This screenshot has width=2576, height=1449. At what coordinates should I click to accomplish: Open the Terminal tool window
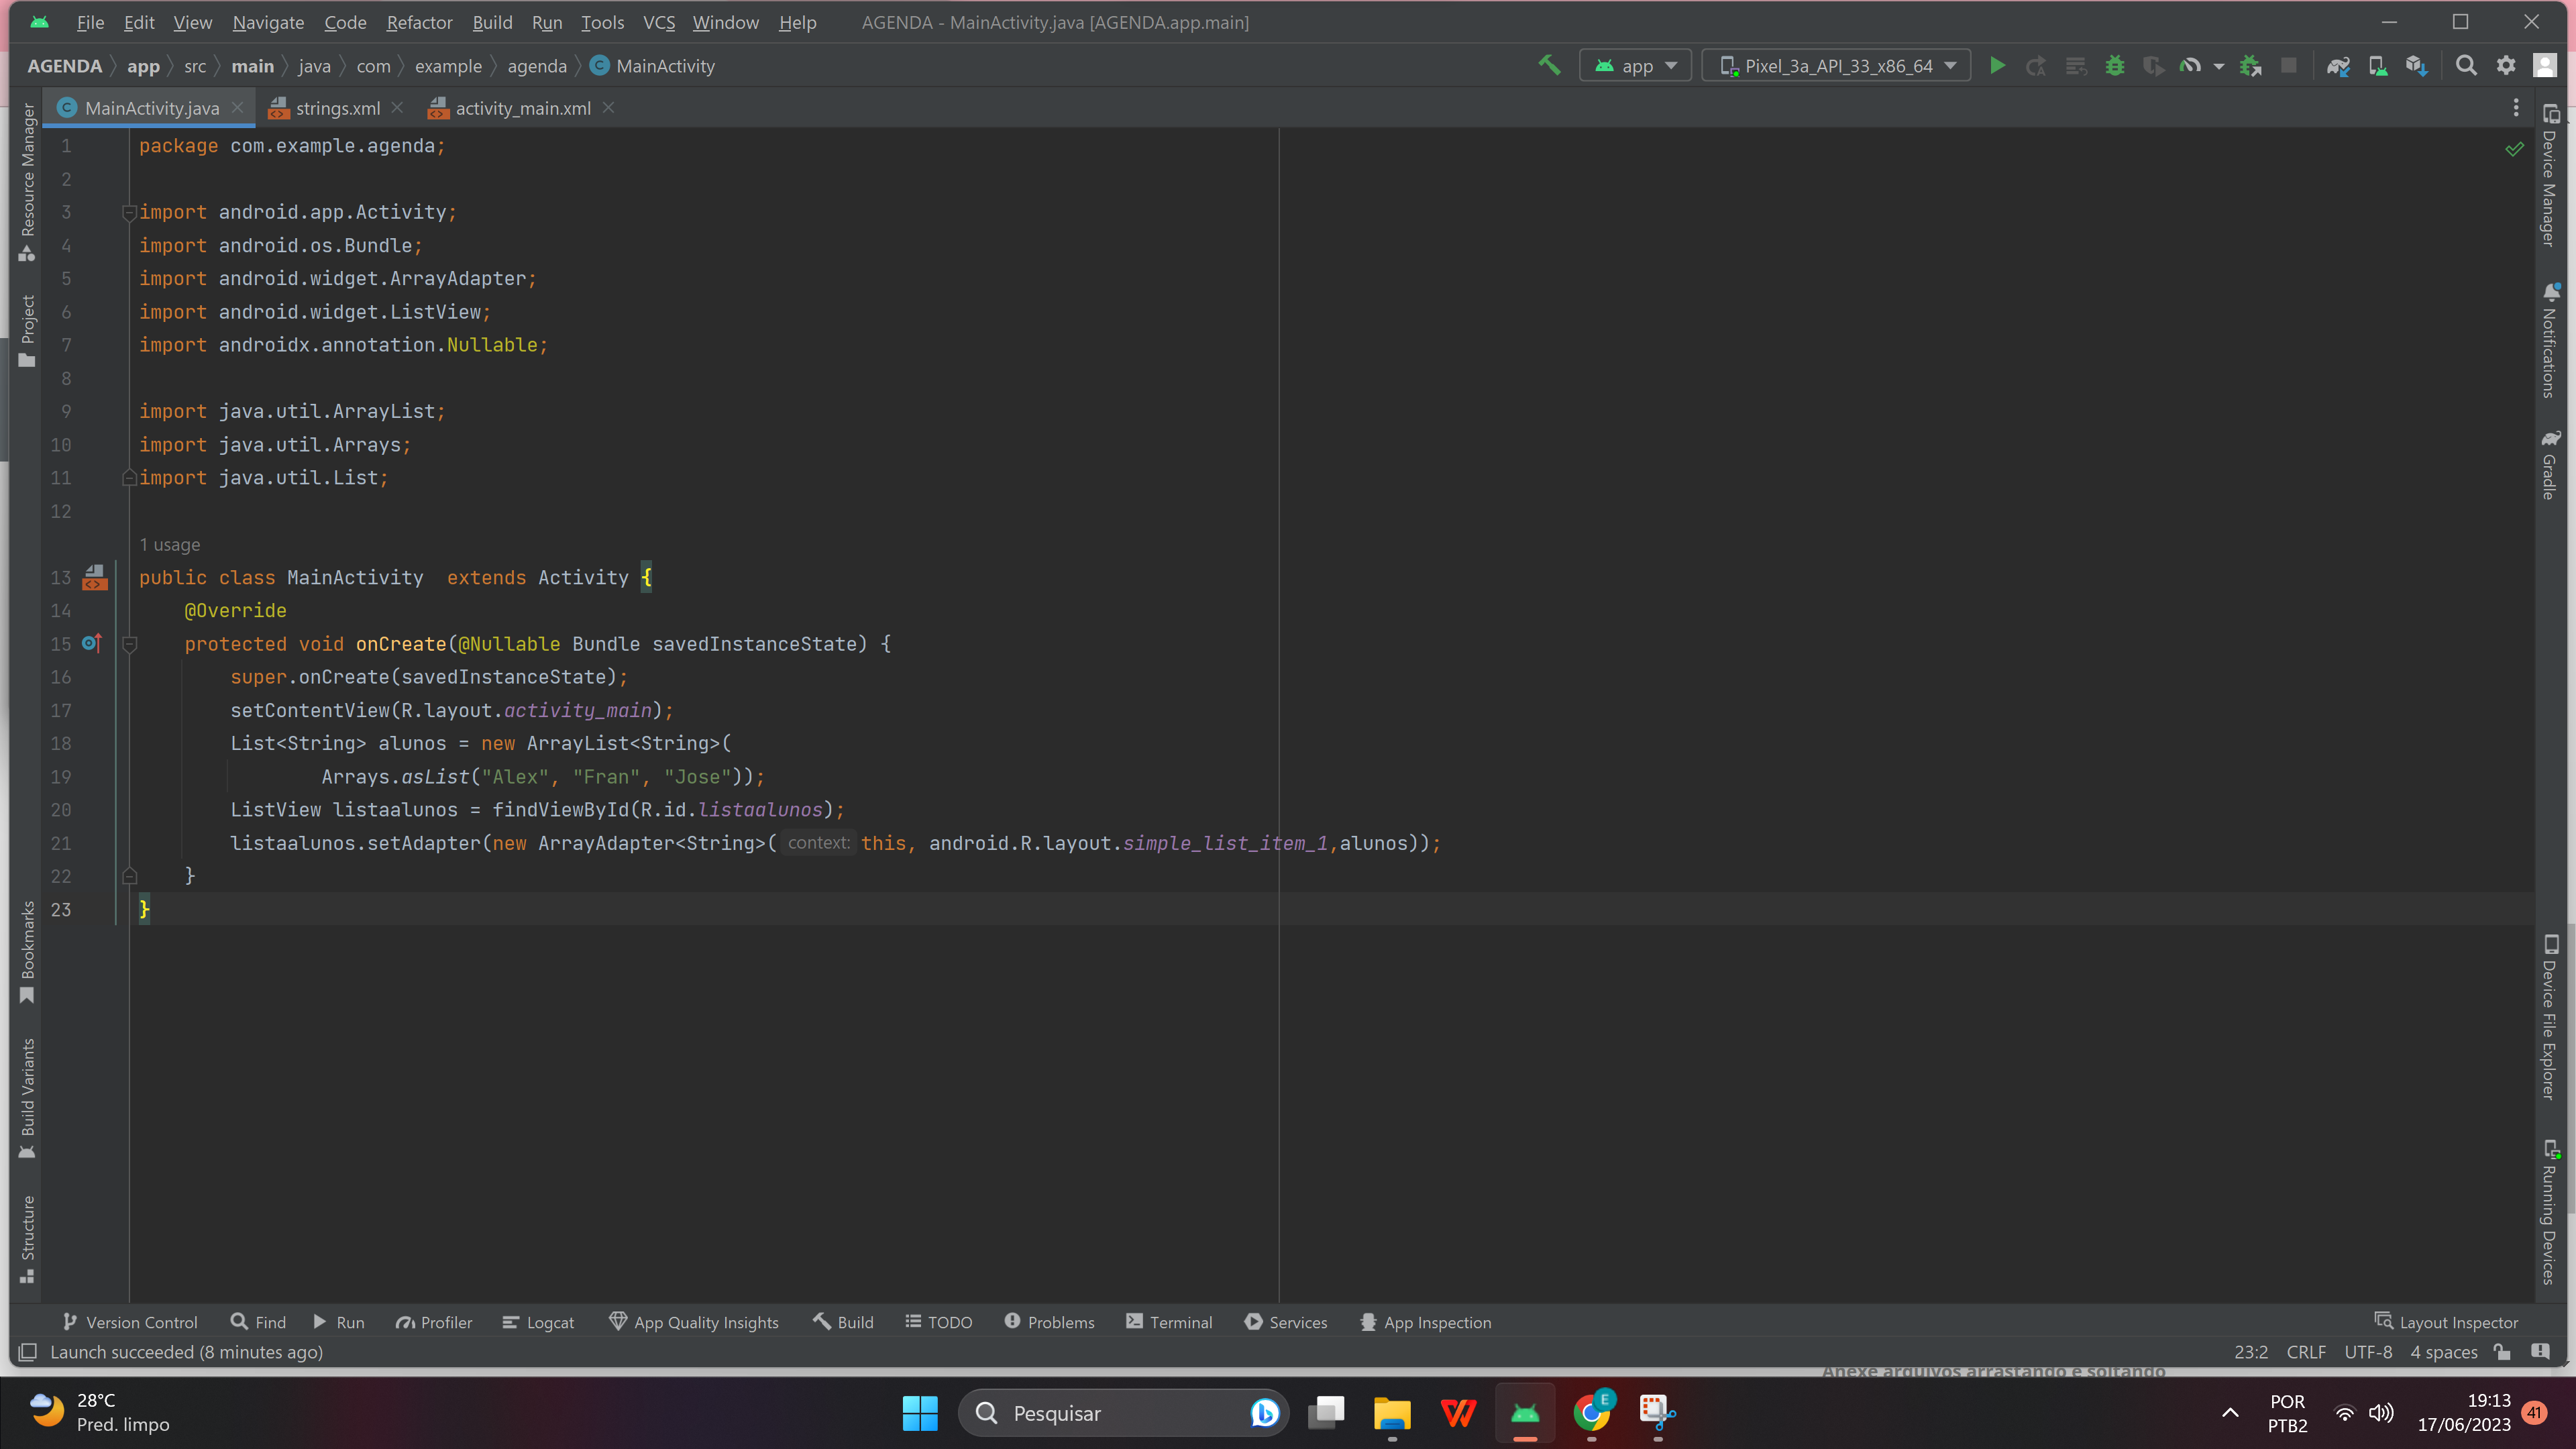click(1169, 1322)
